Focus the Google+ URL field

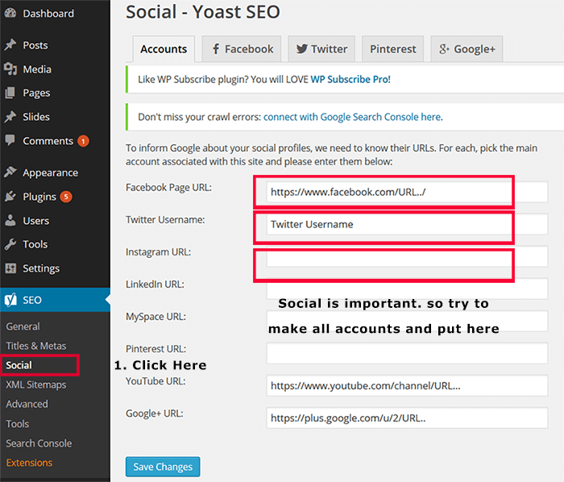pyautogui.click(x=407, y=418)
